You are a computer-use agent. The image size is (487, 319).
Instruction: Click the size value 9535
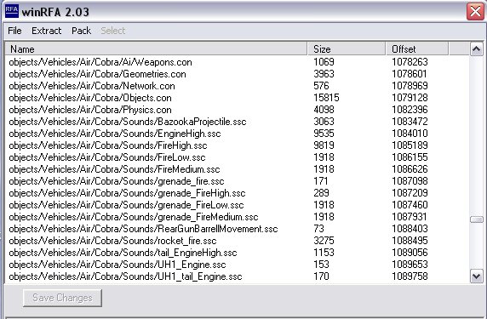[324, 134]
